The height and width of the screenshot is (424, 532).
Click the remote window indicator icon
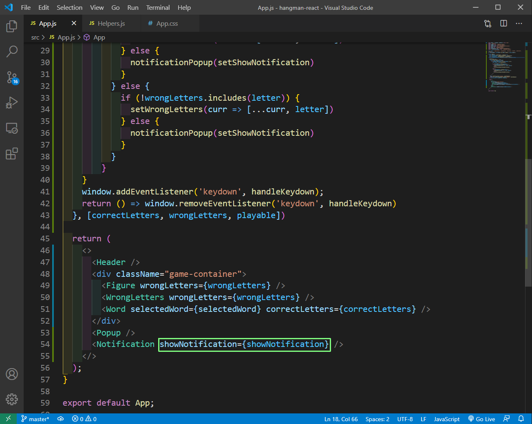point(8,419)
